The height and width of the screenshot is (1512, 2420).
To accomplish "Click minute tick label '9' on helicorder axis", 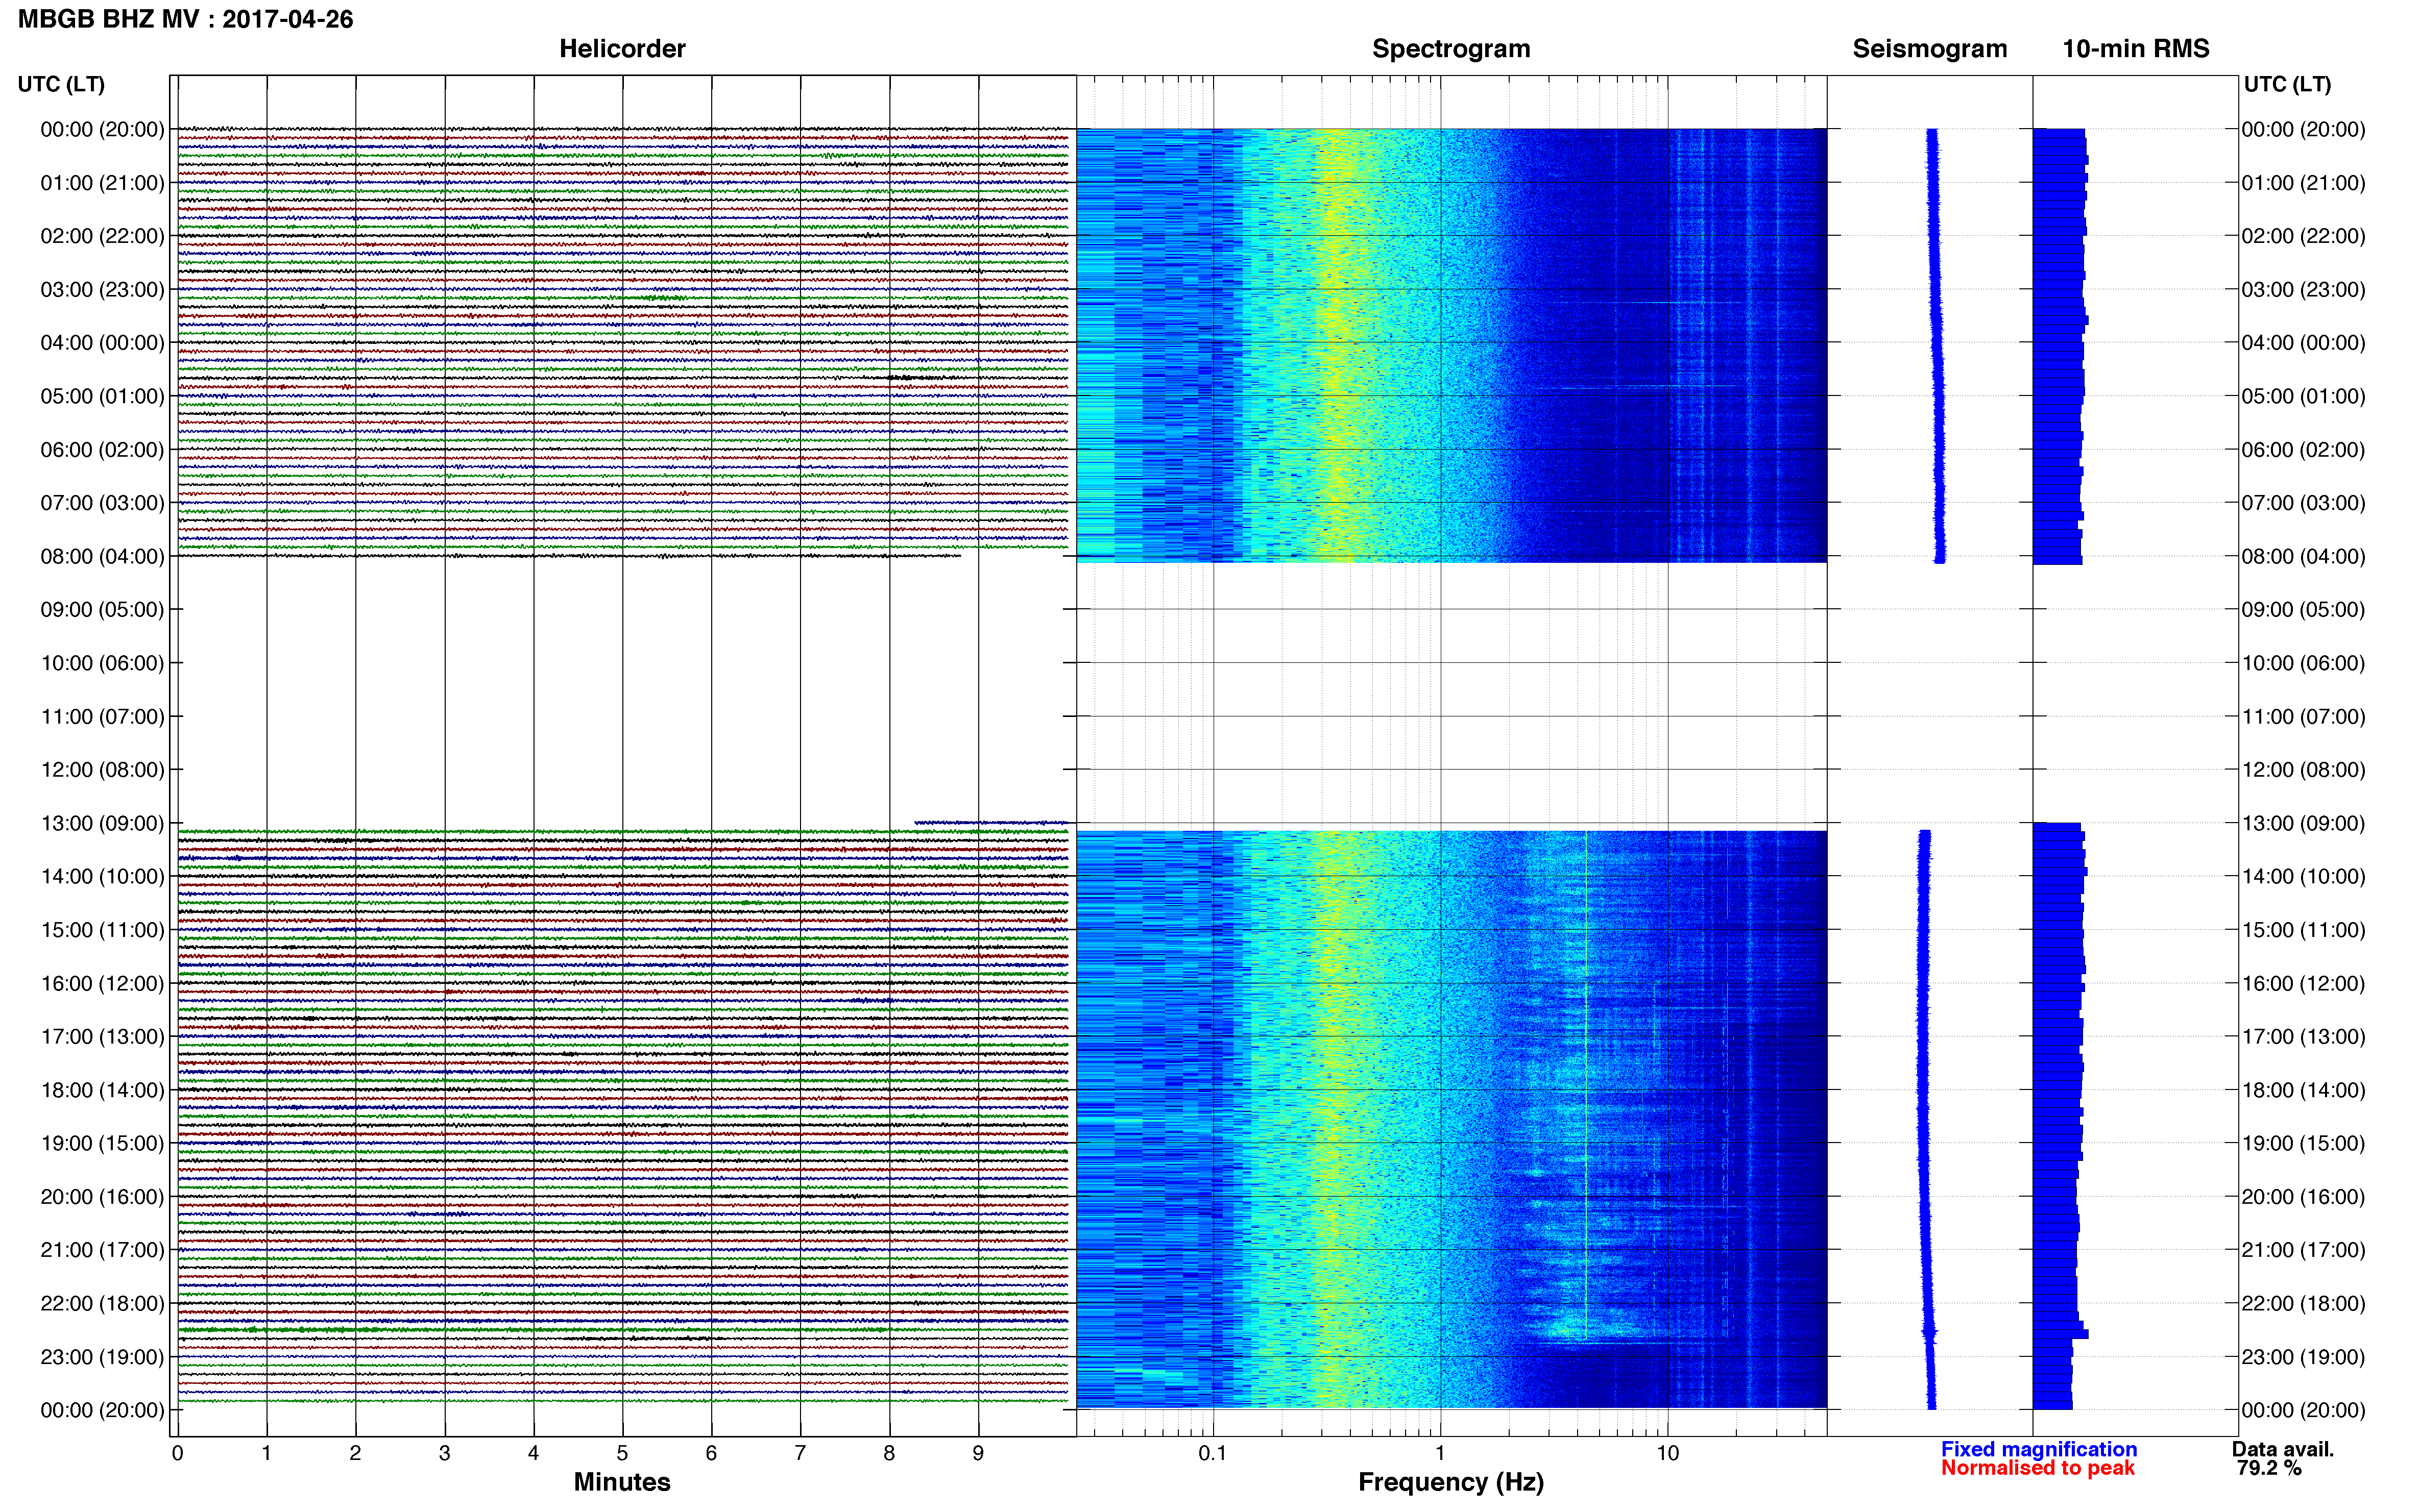I will pos(978,1453).
